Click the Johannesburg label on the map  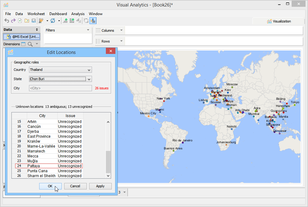pyautogui.click(x=226, y=142)
